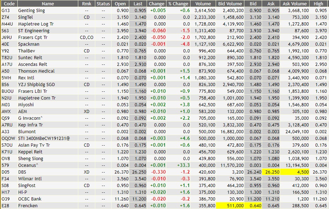329x209 pixels.
Task: Click the DBS stock name
Action: click(x=22, y=172)
